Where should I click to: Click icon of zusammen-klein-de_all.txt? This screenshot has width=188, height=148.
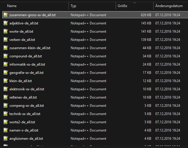(x=6, y=48)
